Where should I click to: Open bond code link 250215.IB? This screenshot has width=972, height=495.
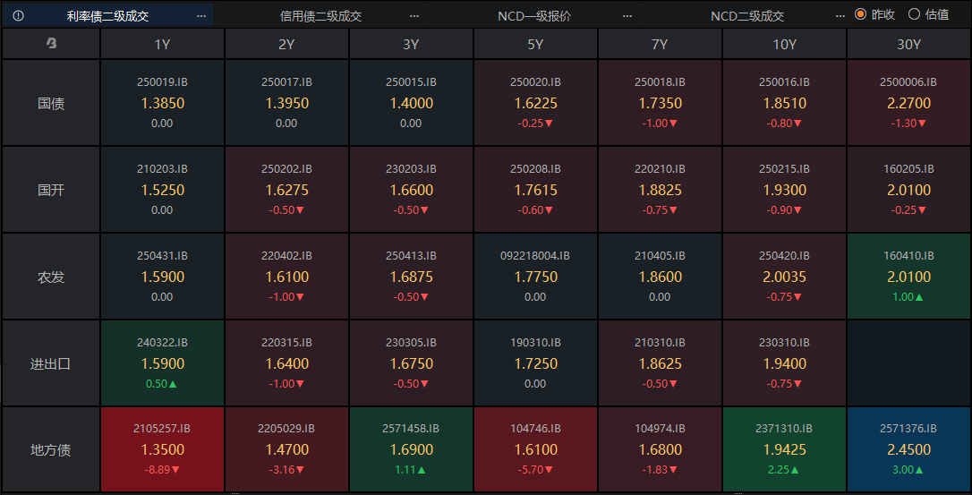click(x=784, y=168)
